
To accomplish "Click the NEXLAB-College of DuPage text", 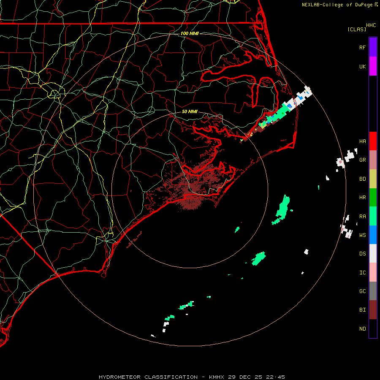I will click(337, 5).
